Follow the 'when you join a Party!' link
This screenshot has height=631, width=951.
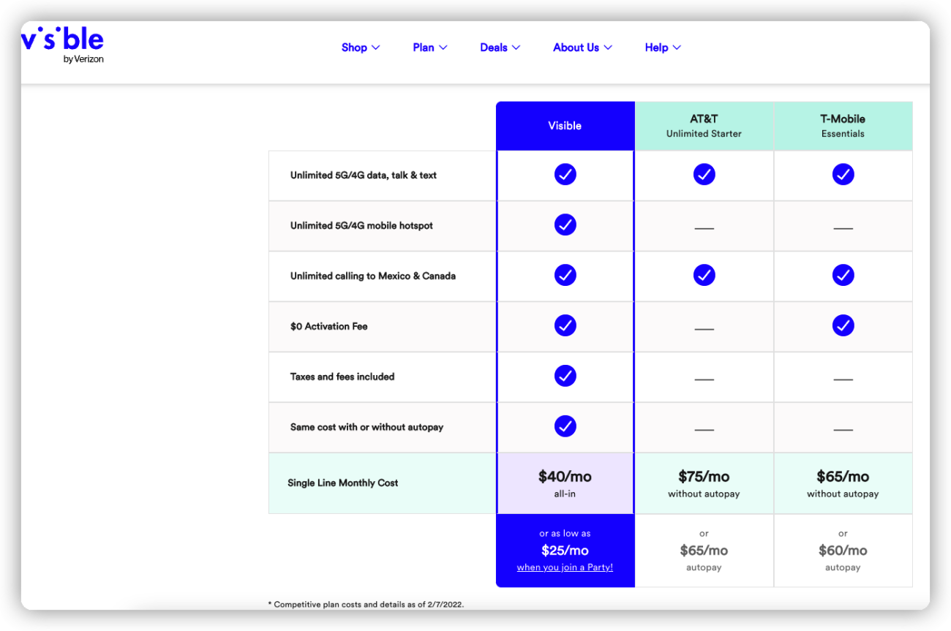tap(565, 567)
